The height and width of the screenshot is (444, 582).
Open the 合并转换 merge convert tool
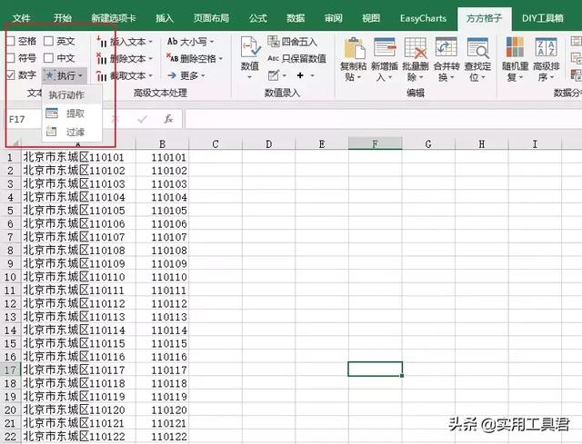tap(447, 59)
